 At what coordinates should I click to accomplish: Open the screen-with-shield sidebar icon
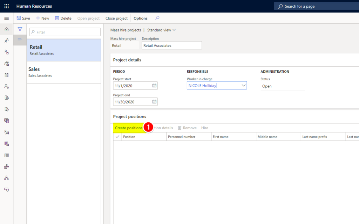pos(7,189)
